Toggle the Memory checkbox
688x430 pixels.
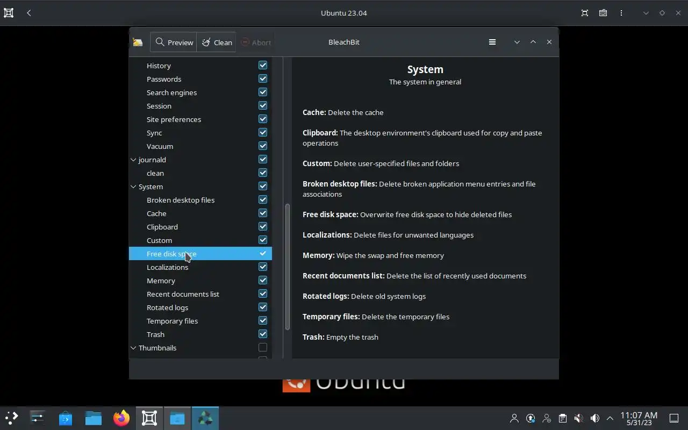click(x=263, y=280)
